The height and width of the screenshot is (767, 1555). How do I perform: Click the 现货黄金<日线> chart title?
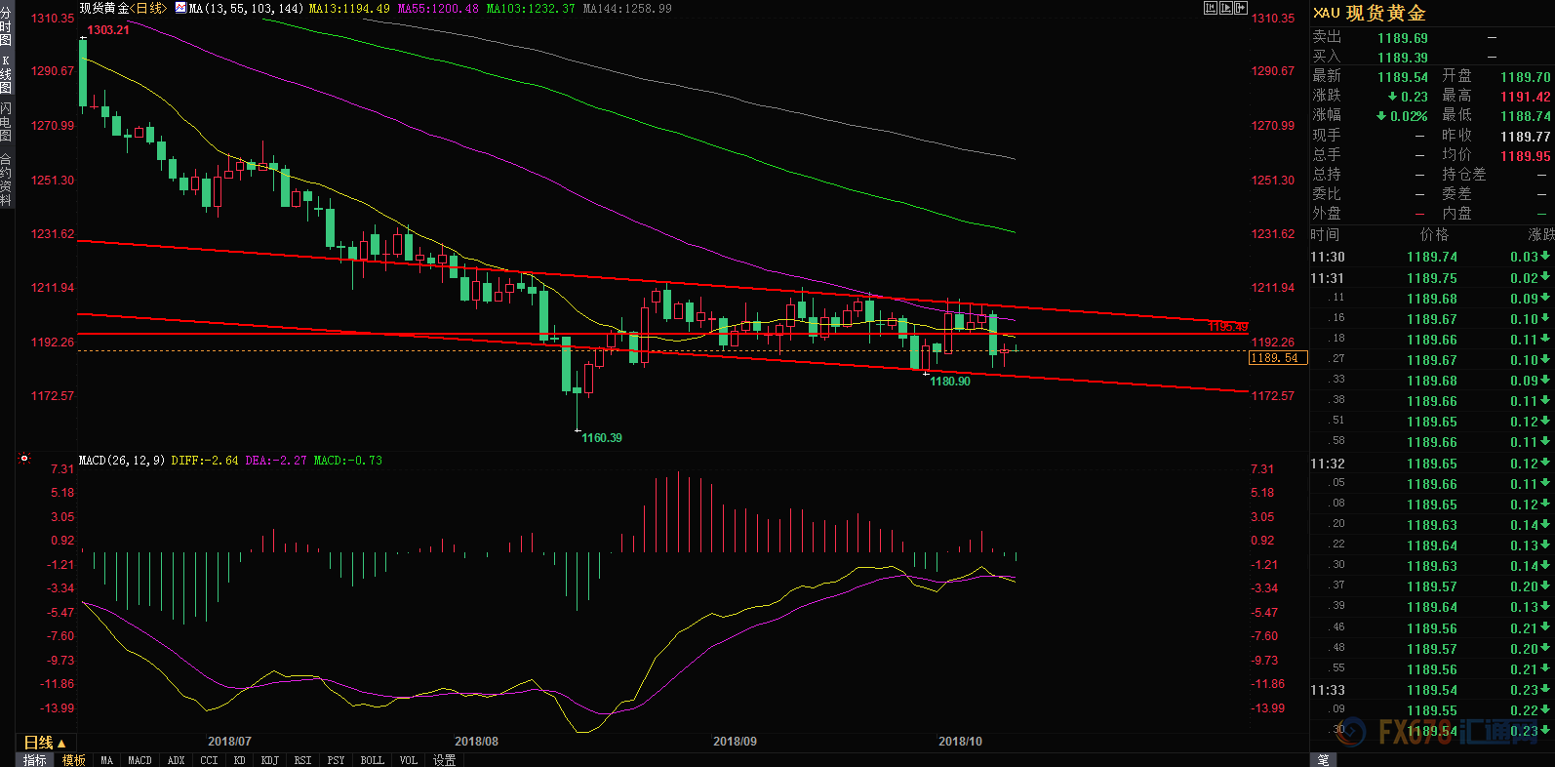[x=123, y=8]
